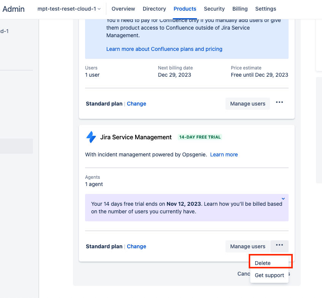
Task: Click the 1 agent count text
Action: [x=94, y=184]
